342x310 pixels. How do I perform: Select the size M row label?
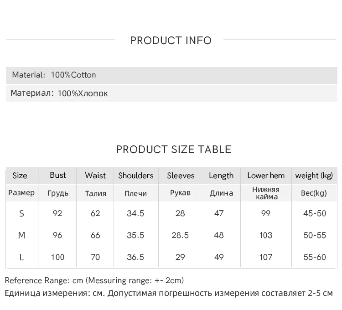tap(21, 235)
